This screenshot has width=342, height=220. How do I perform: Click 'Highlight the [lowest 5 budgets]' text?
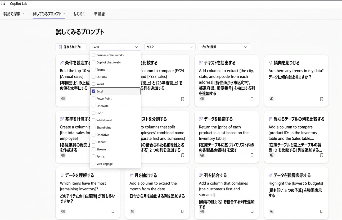coord(296,183)
